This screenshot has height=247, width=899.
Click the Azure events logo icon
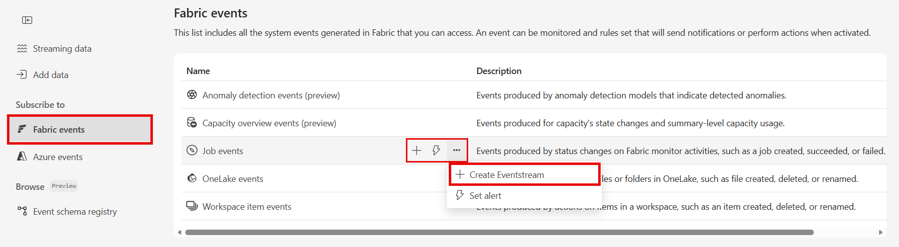[x=22, y=157]
